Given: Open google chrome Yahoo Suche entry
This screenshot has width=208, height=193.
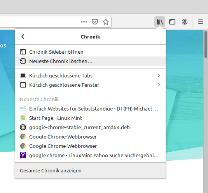Looking at the screenshot, I should pyautogui.click(x=90, y=155).
